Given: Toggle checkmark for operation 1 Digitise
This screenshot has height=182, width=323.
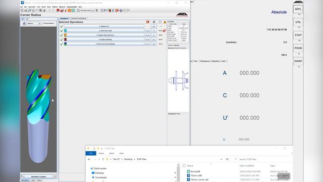Looking at the screenshot, I should (x=62, y=26).
